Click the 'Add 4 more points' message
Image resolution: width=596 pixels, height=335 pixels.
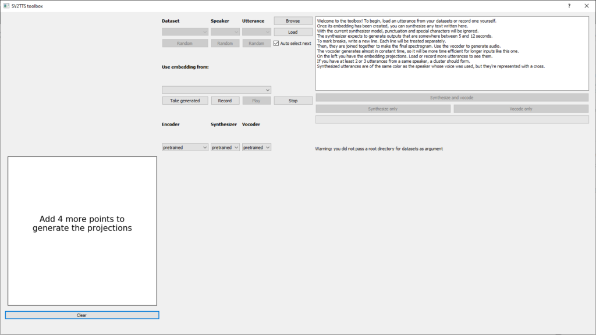click(x=82, y=224)
